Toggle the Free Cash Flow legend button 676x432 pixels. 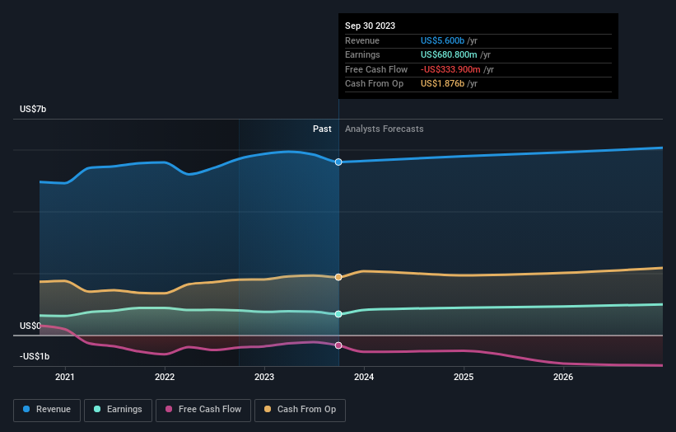203,410
